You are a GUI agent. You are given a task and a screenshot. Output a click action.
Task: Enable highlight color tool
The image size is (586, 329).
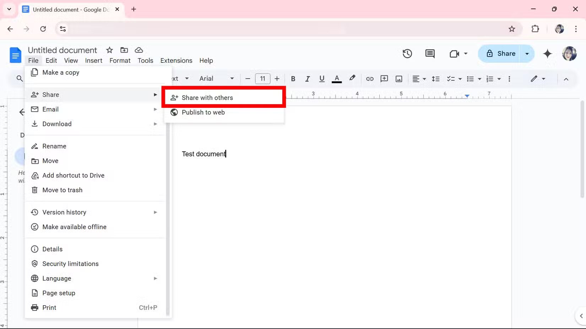click(352, 79)
